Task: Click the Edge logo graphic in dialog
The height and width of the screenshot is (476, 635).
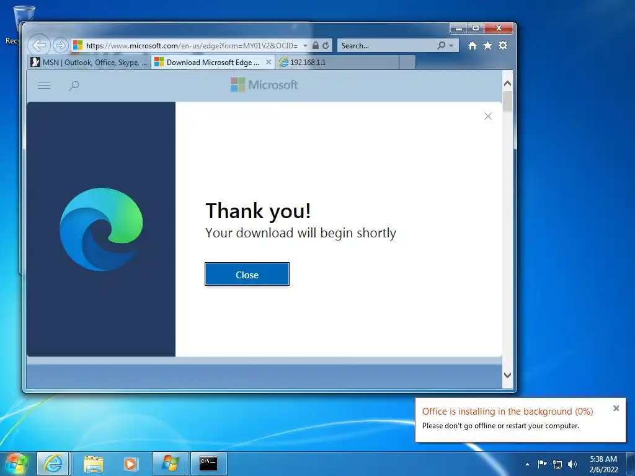Action: pos(101,229)
